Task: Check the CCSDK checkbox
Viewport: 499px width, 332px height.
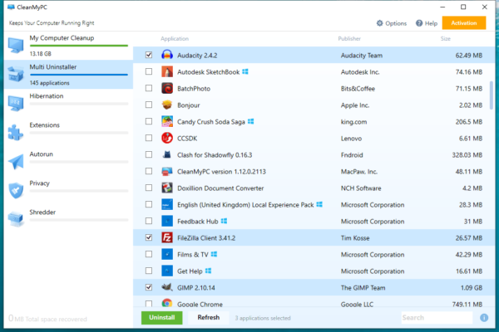Action: tap(149, 138)
